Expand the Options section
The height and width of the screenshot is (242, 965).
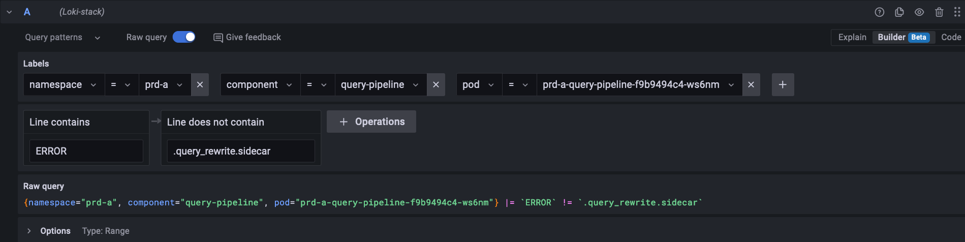point(29,231)
